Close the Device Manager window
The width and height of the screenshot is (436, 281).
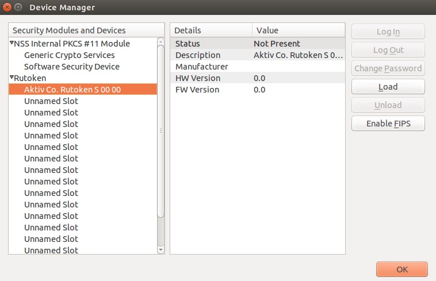tap(6, 7)
